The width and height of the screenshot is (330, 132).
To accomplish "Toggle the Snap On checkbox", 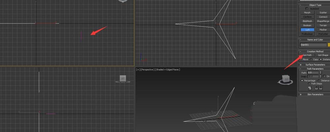I will coord(324,76).
